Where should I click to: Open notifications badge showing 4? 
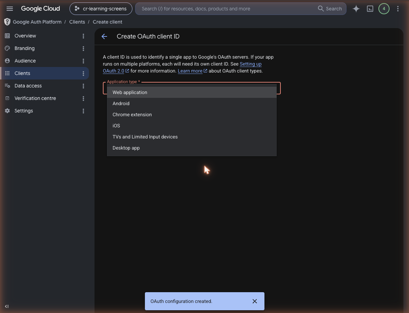click(x=384, y=9)
